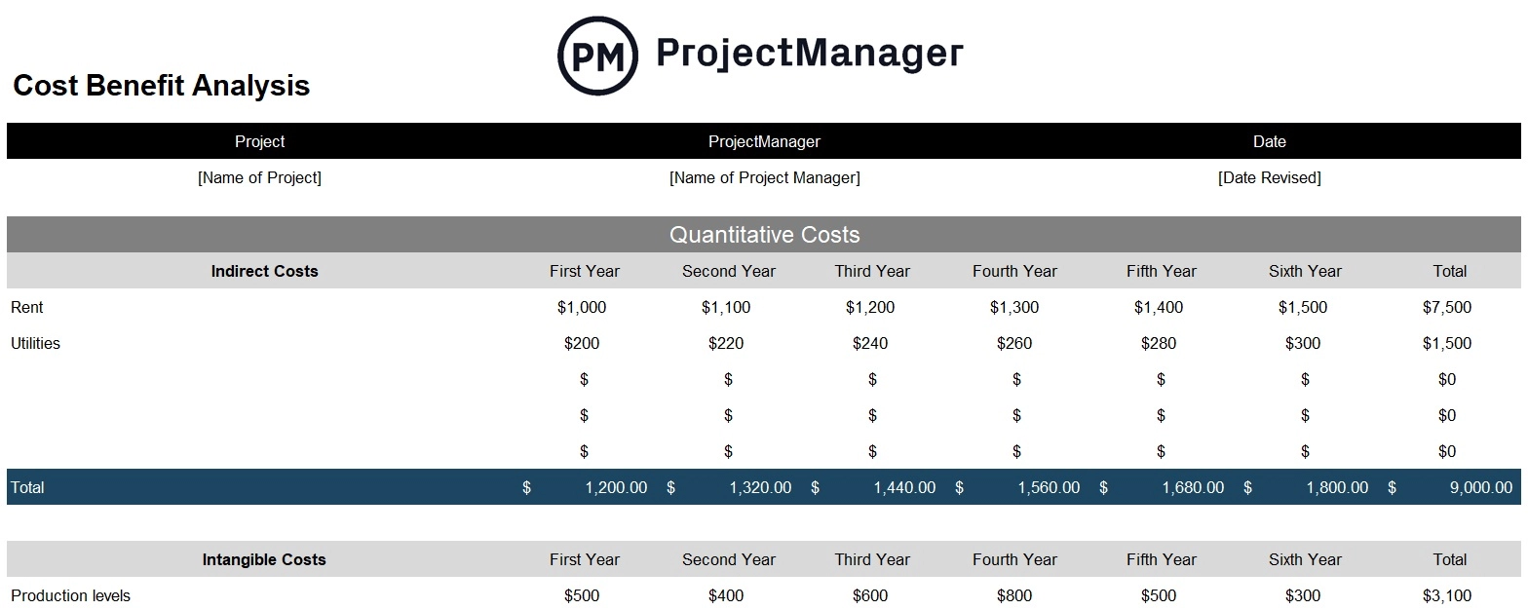Click the Indirect Costs column header
This screenshot has height=610, width=1528.
264,271
